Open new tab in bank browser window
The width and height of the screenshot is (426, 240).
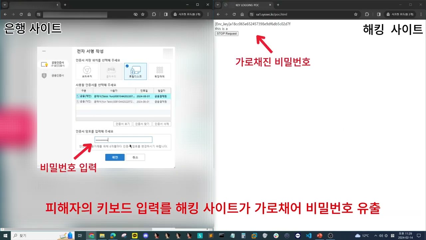[65, 5]
